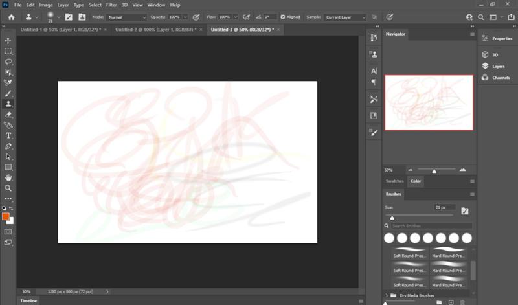Screen dimensions: 518x305
Task: Select the Move tool
Action: click(8, 41)
